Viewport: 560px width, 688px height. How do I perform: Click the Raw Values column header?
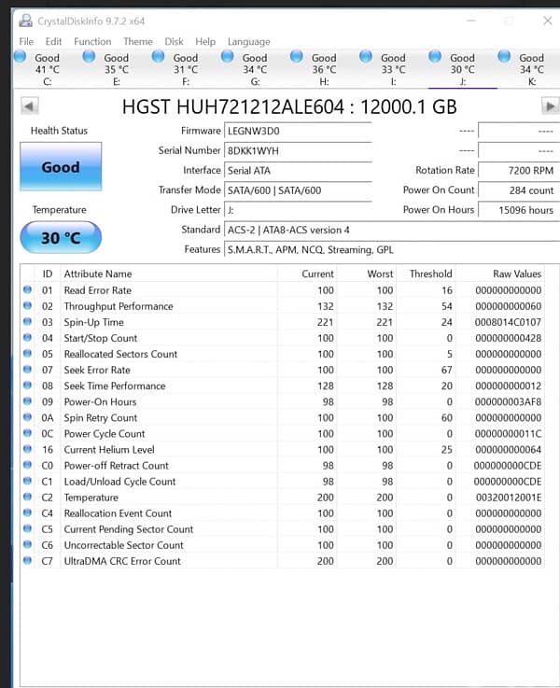500,274
